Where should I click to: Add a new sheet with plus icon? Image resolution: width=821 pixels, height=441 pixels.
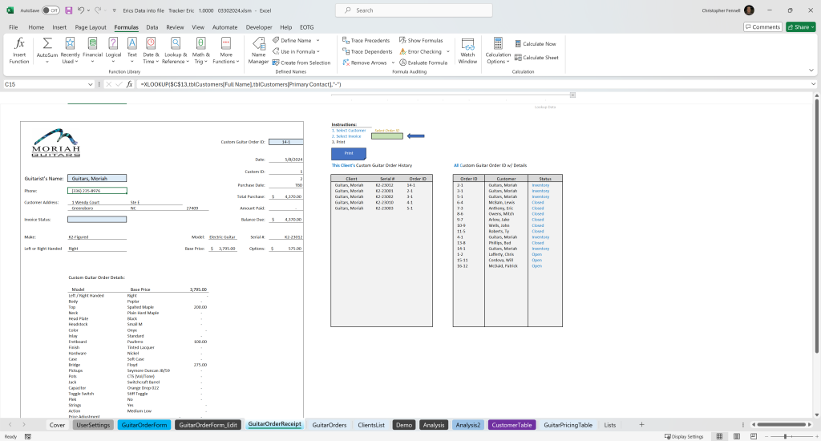[641, 425]
